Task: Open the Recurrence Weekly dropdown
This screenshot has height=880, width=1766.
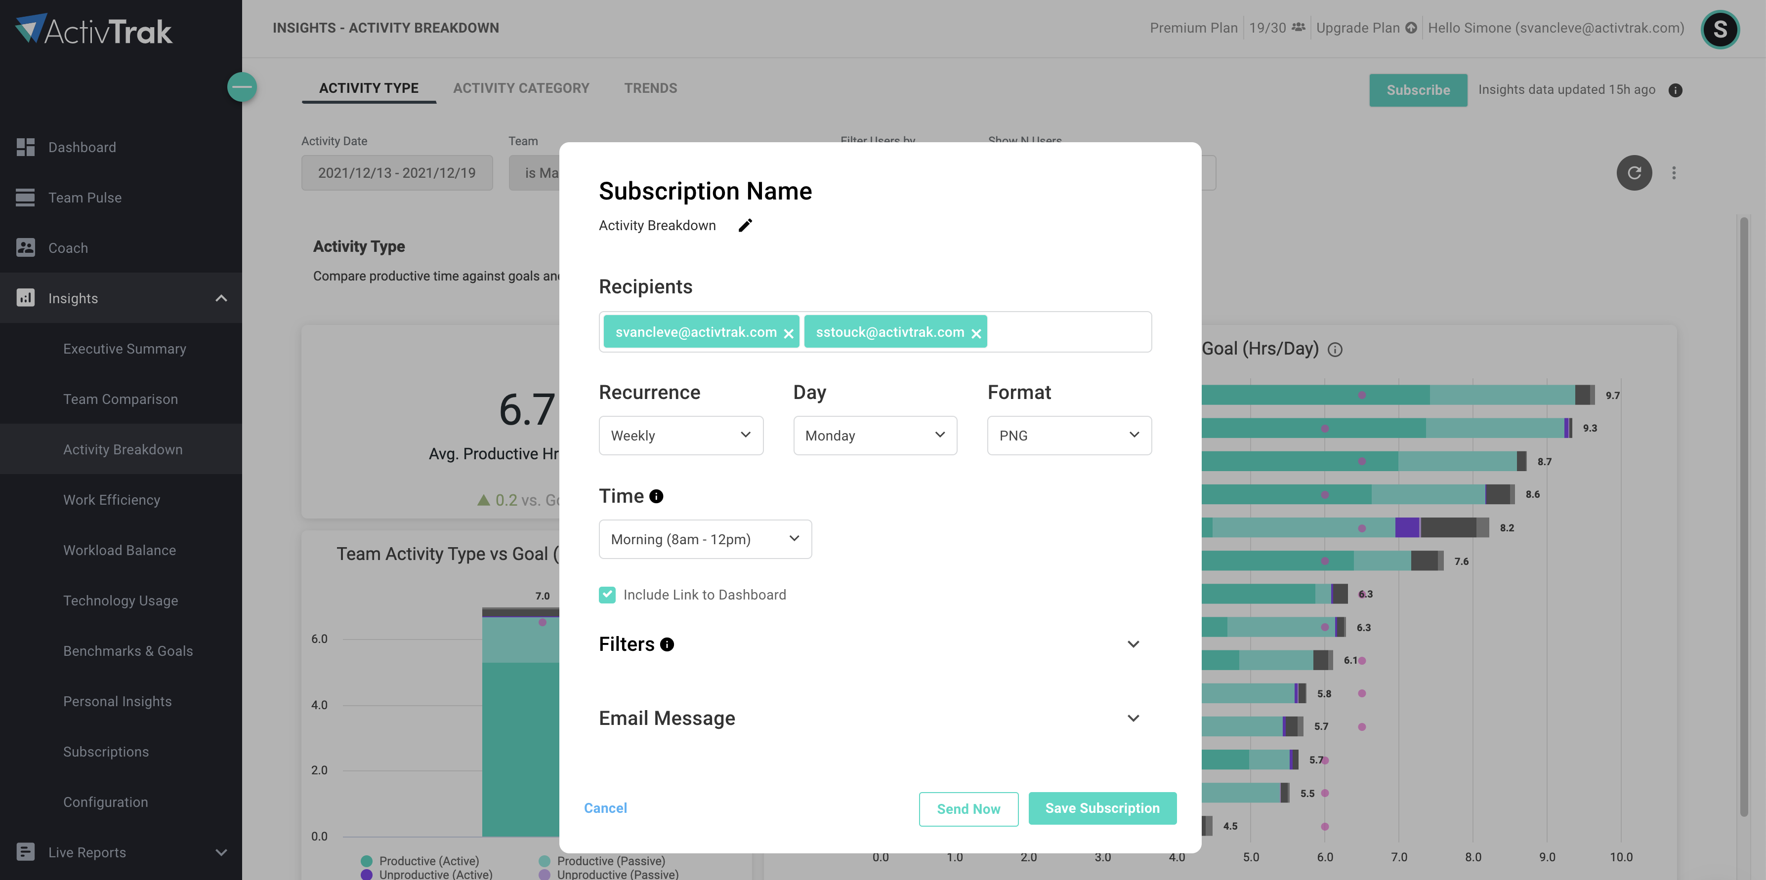Action: coord(681,435)
